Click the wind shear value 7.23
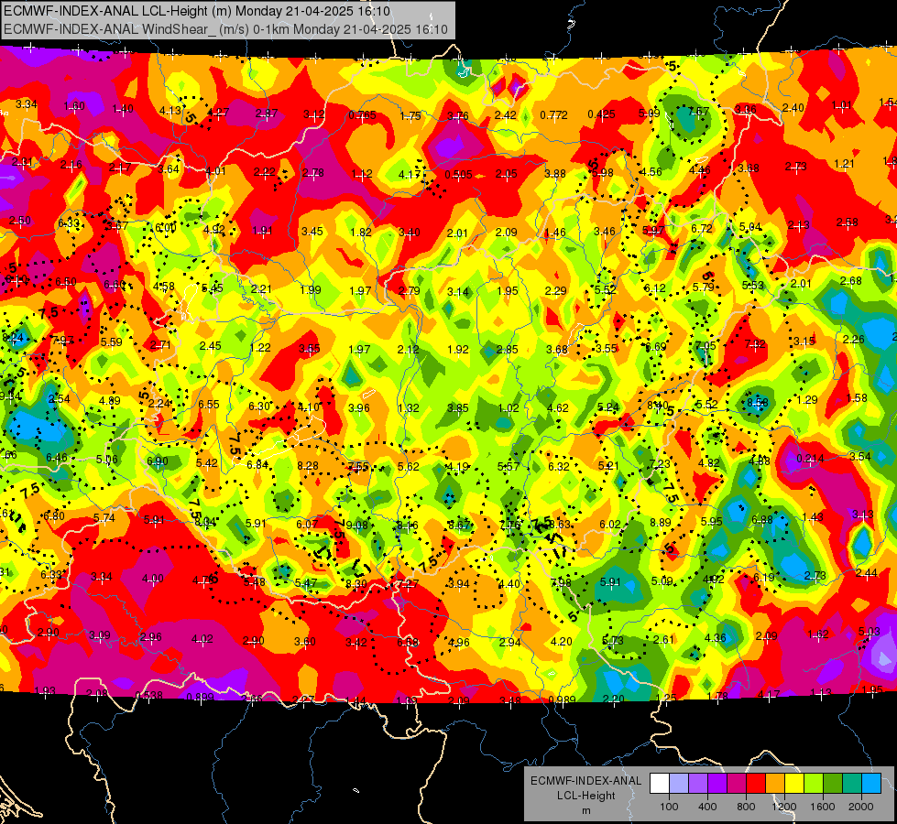 point(659,464)
